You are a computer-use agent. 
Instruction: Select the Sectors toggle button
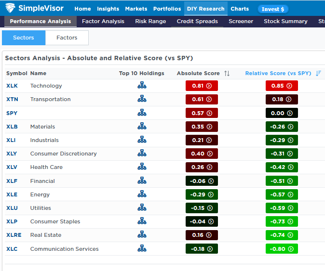pos(24,38)
